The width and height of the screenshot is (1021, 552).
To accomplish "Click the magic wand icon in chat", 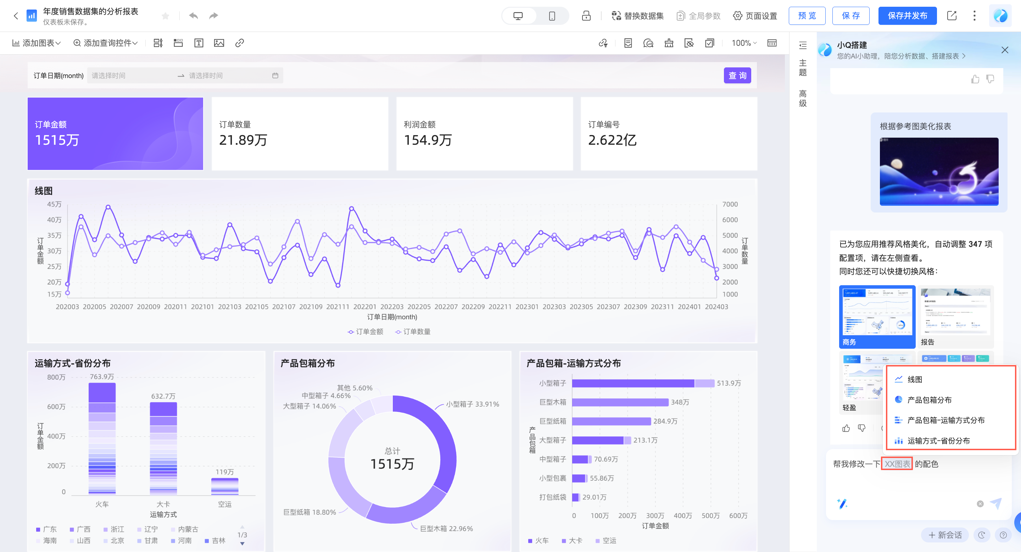I will click(842, 504).
